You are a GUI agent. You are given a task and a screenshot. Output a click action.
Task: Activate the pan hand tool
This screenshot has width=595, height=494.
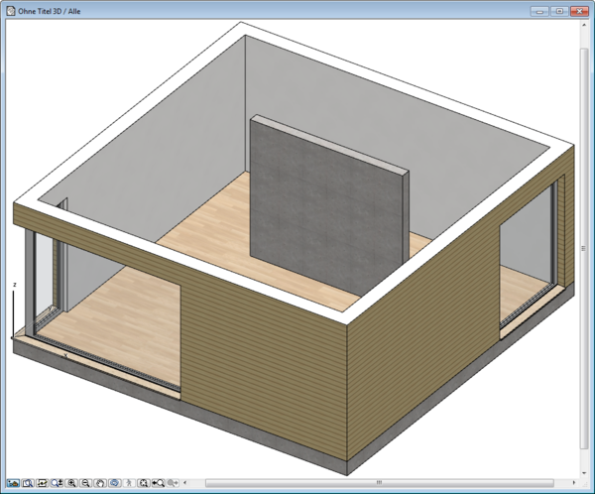[x=100, y=483]
